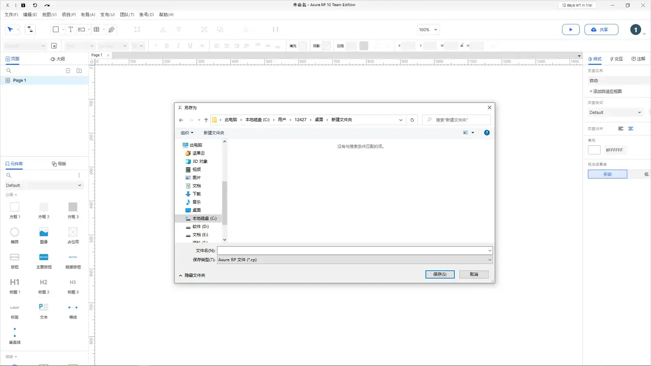Click the blue help icon in the dialog

pyautogui.click(x=487, y=133)
